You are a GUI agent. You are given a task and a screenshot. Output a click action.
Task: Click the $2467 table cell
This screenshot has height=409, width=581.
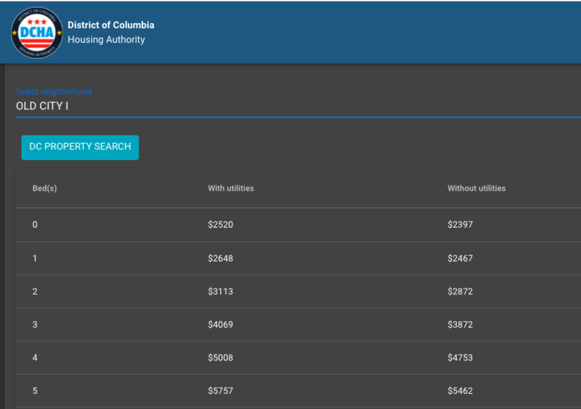pyautogui.click(x=460, y=258)
